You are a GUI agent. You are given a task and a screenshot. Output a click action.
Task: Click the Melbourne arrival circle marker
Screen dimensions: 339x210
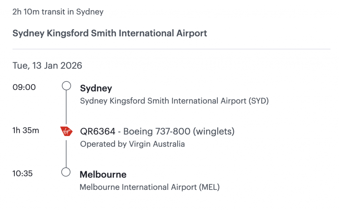coord(67,172)
